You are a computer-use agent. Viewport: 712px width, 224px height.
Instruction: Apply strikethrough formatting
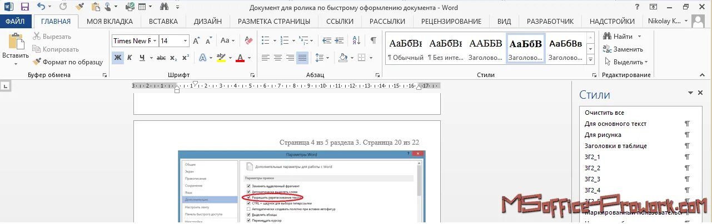(161, 58)
